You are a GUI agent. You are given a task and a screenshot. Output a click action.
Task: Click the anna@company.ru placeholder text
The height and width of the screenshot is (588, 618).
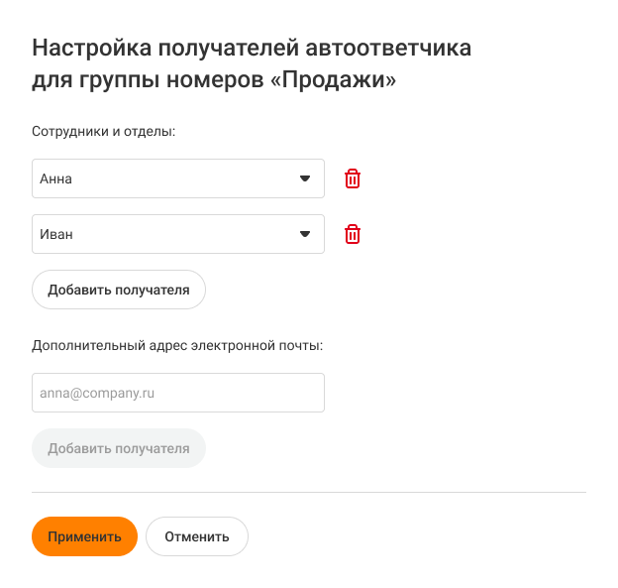[97, 393]
